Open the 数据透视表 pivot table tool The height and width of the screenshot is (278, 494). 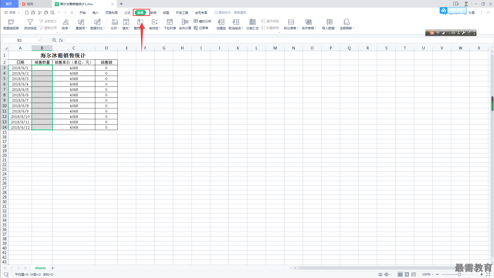pyautogui.click(x=11, y=24)
